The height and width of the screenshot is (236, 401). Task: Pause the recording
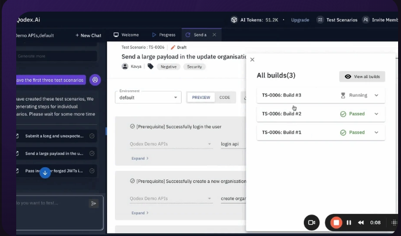pos(349,222)
